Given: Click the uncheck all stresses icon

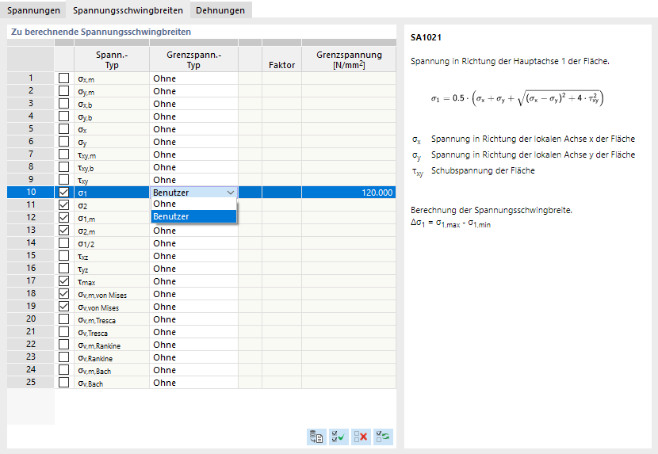Looking at the screenshot, I should click(x=361, y=437).
